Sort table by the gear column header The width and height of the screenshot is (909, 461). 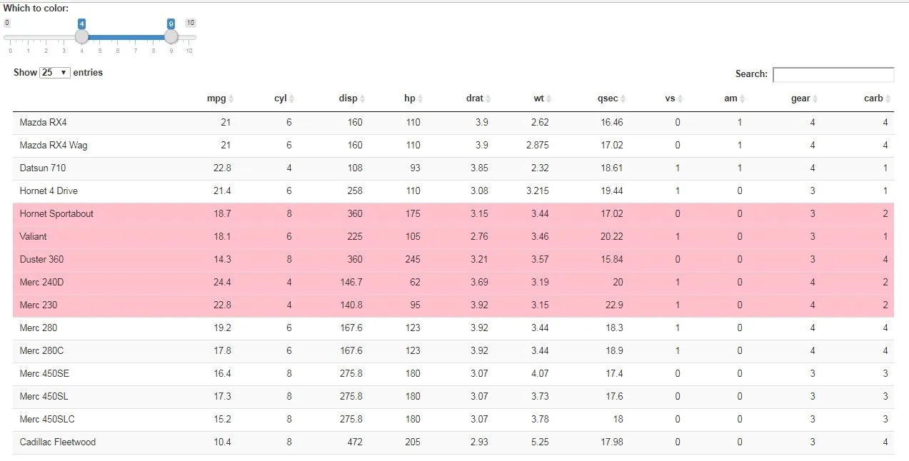pos(800,98)
